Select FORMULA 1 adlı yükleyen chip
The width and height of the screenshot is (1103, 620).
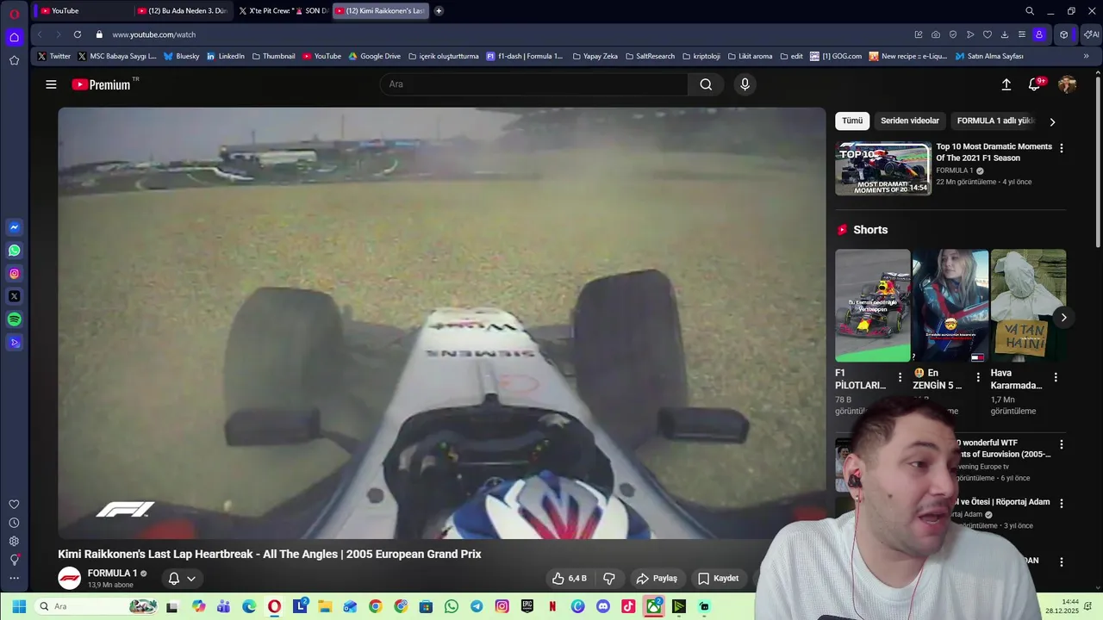pyautogui.click(x=995, y=121)
